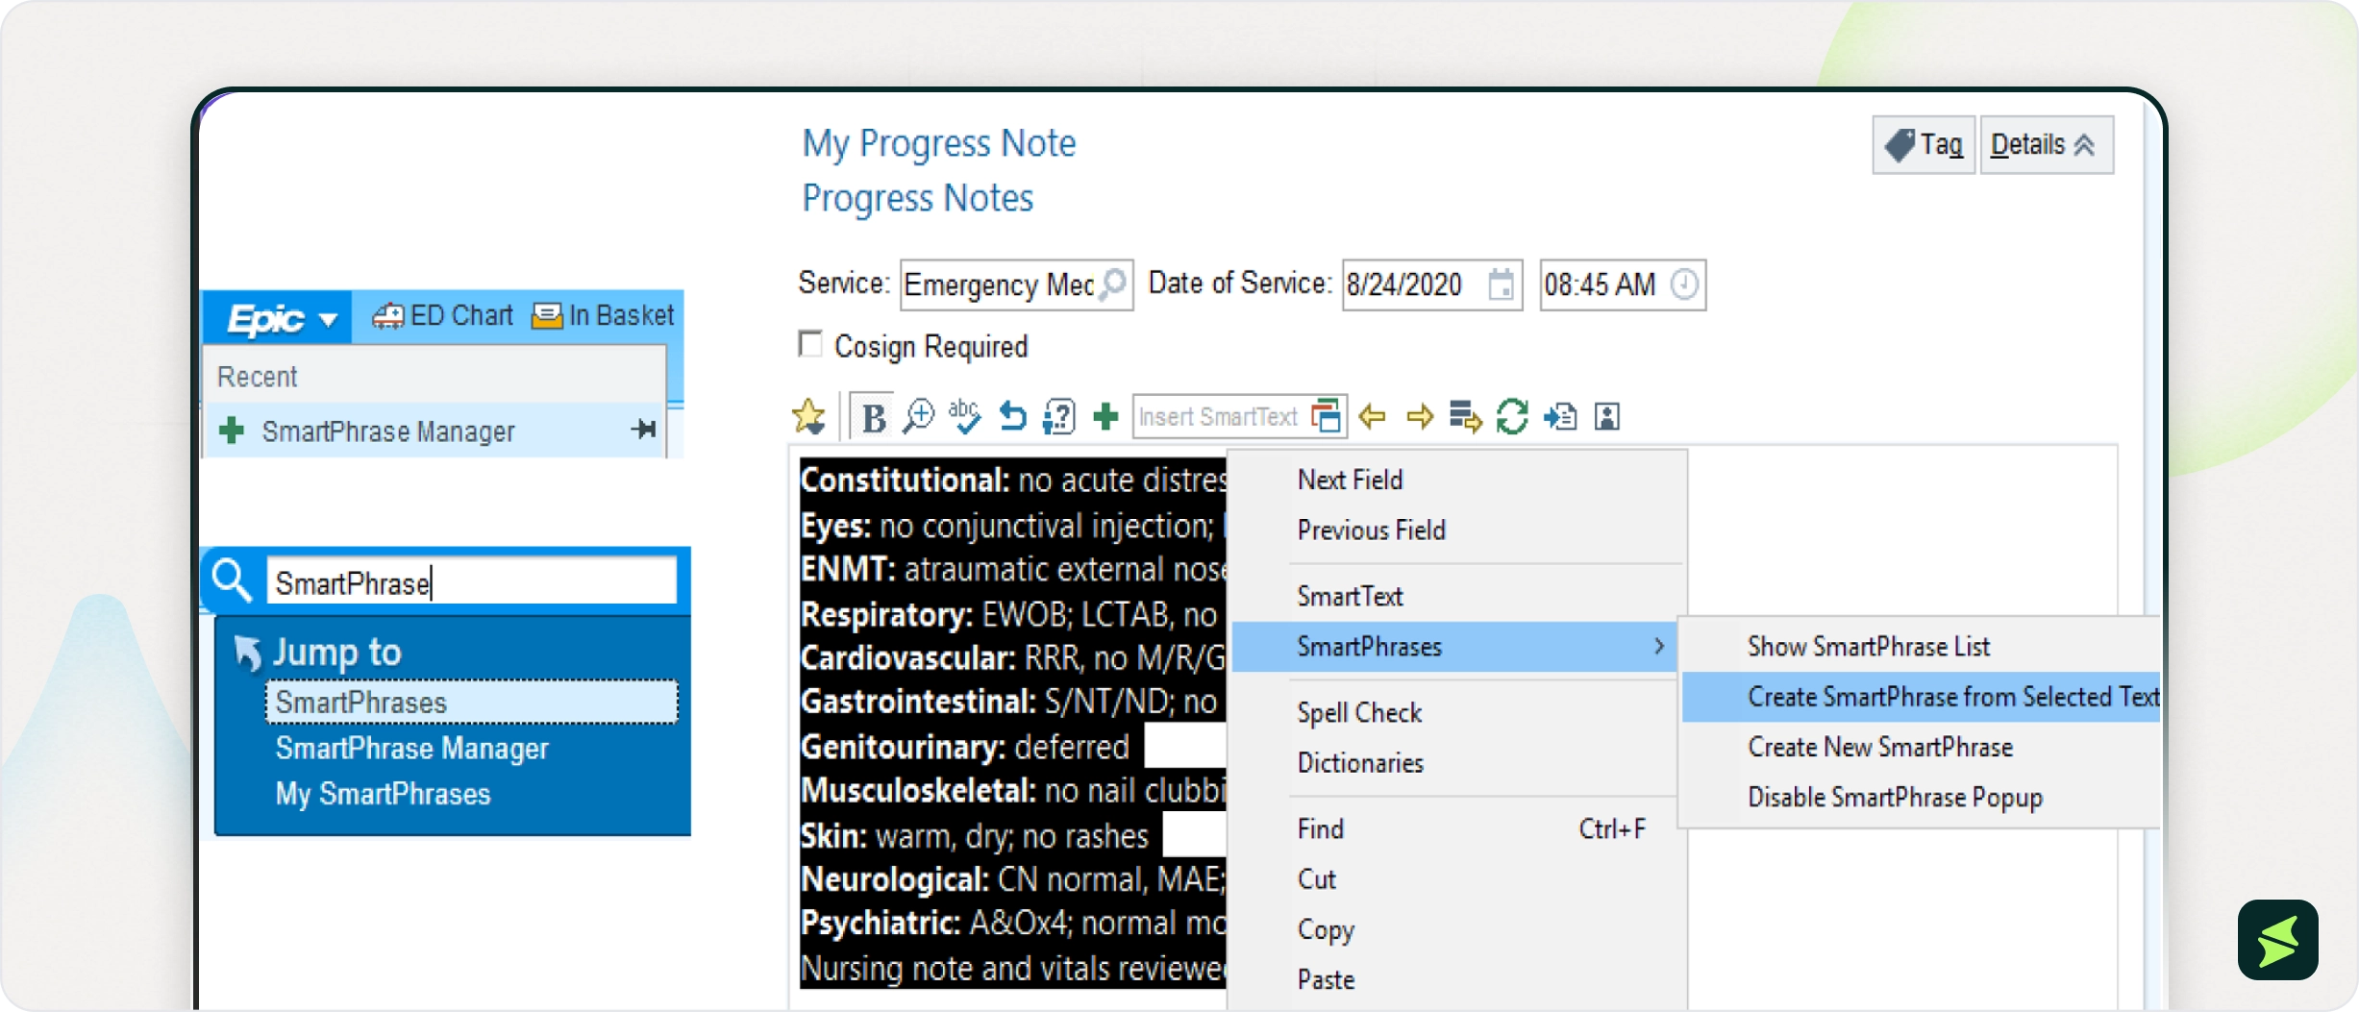Open In Basket in Epic toolbar
This screenshot has width=2359, height=1012.
604,315
